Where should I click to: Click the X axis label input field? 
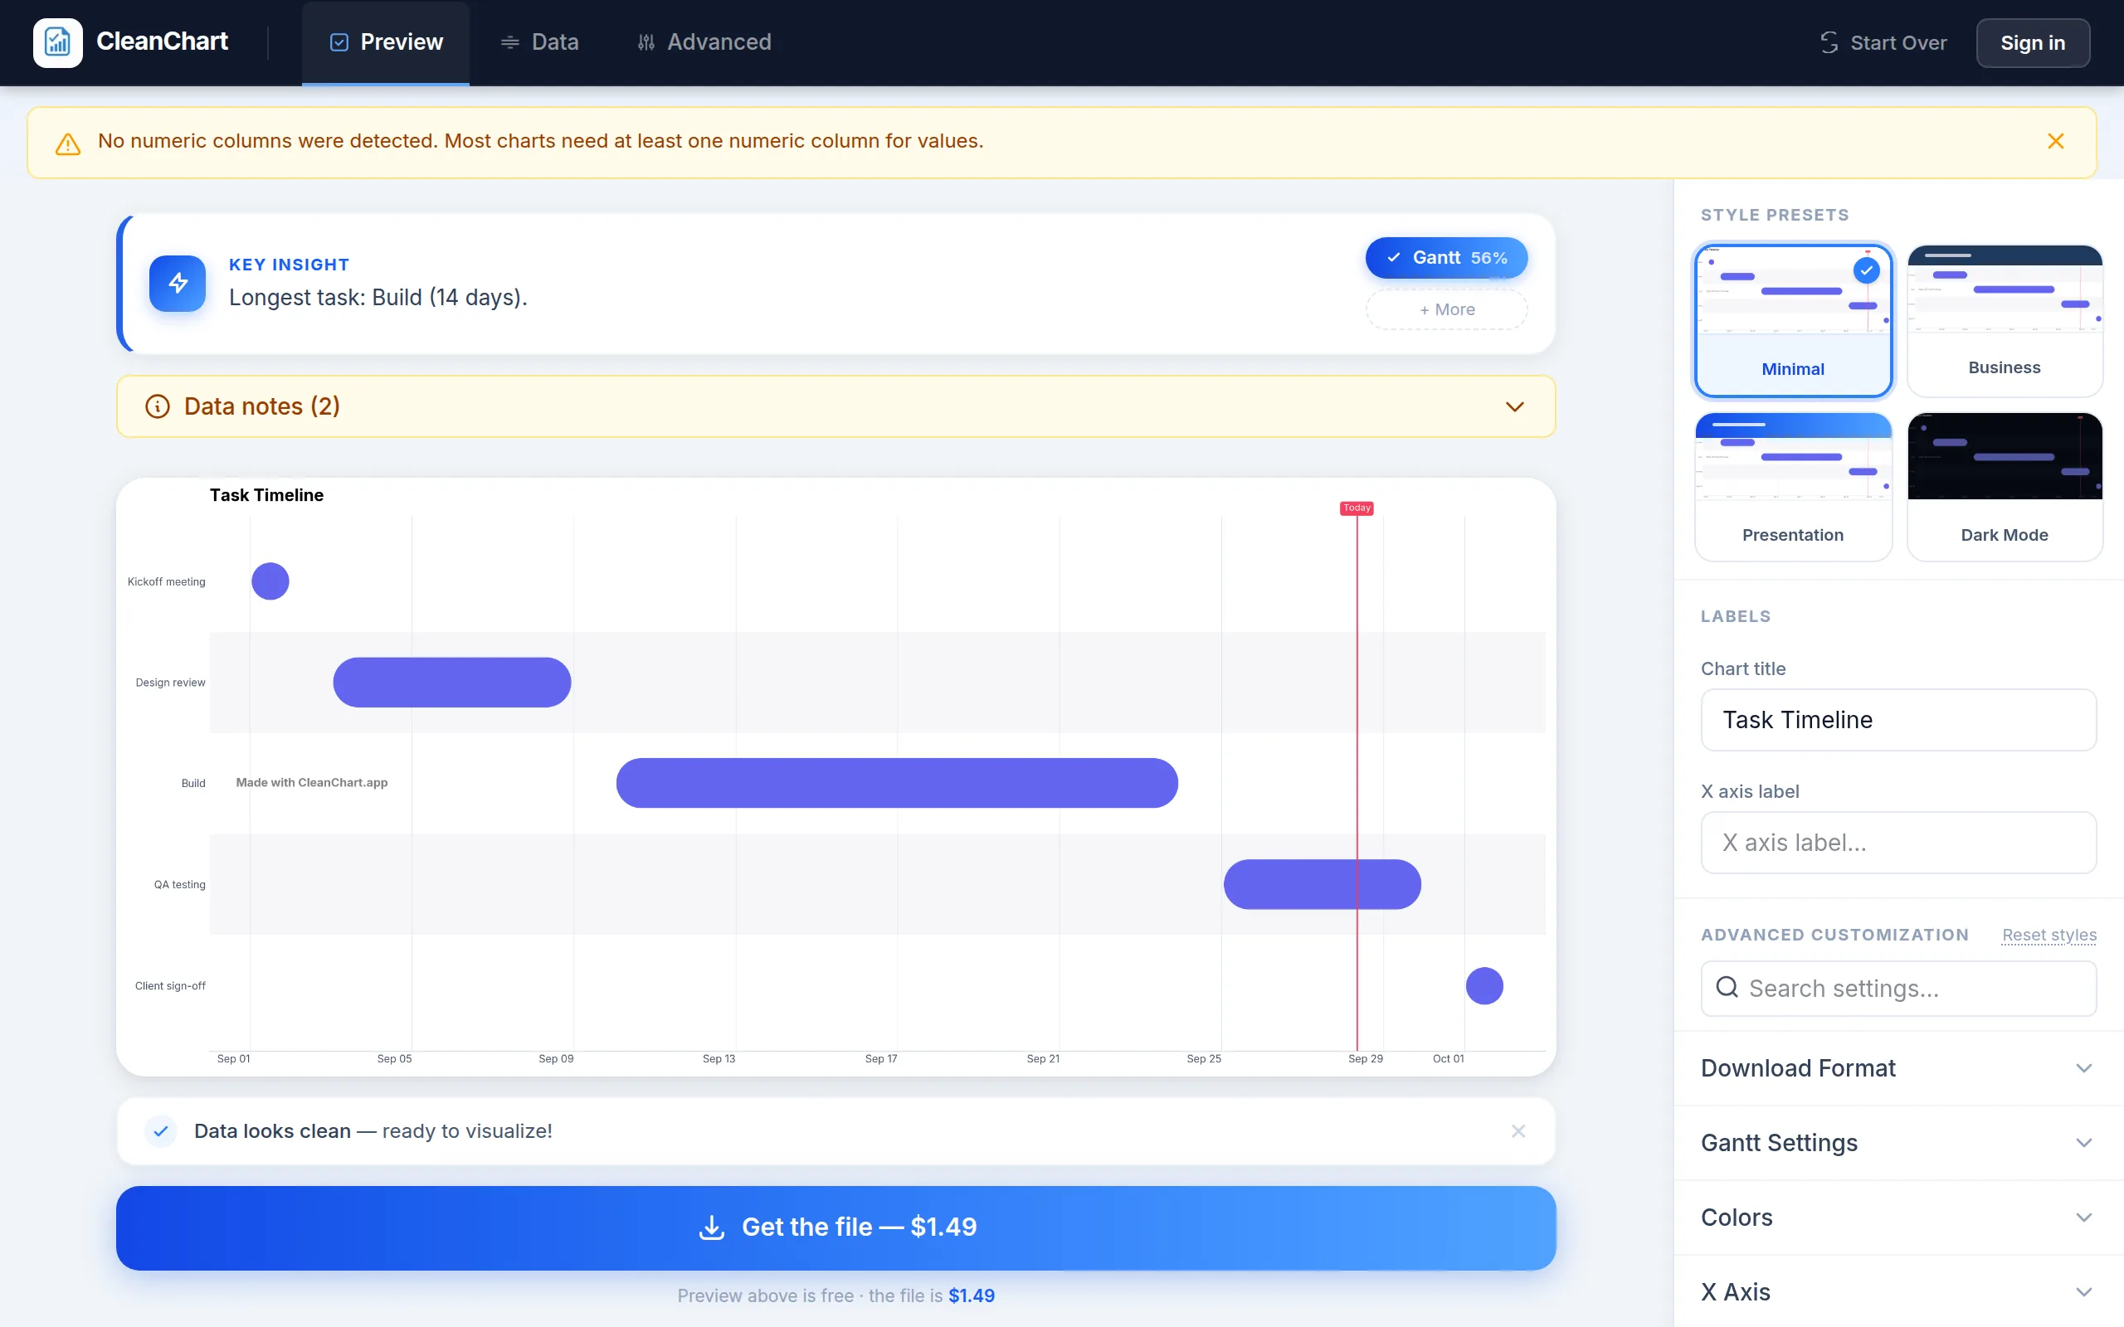[x=1898, y=843]
